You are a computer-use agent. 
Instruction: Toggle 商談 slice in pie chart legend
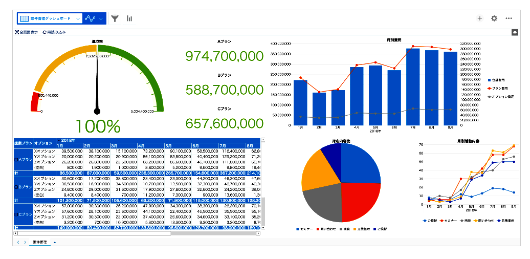pyautogui.click(x=344, y=229)
